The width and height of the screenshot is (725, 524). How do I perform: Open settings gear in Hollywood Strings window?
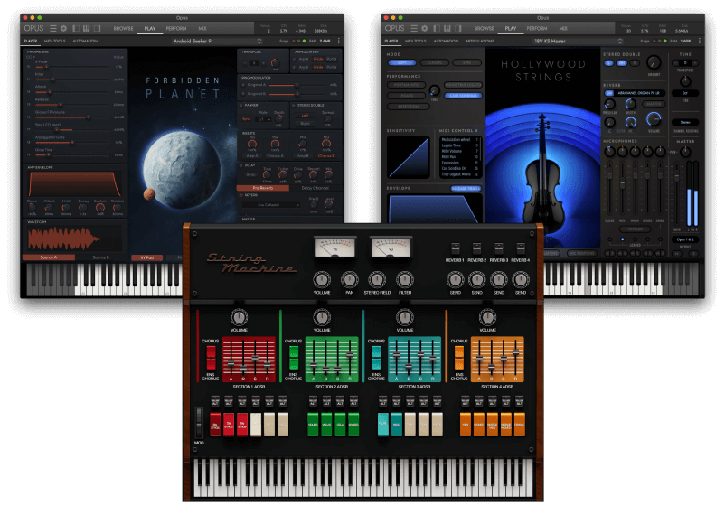point(424,28)
